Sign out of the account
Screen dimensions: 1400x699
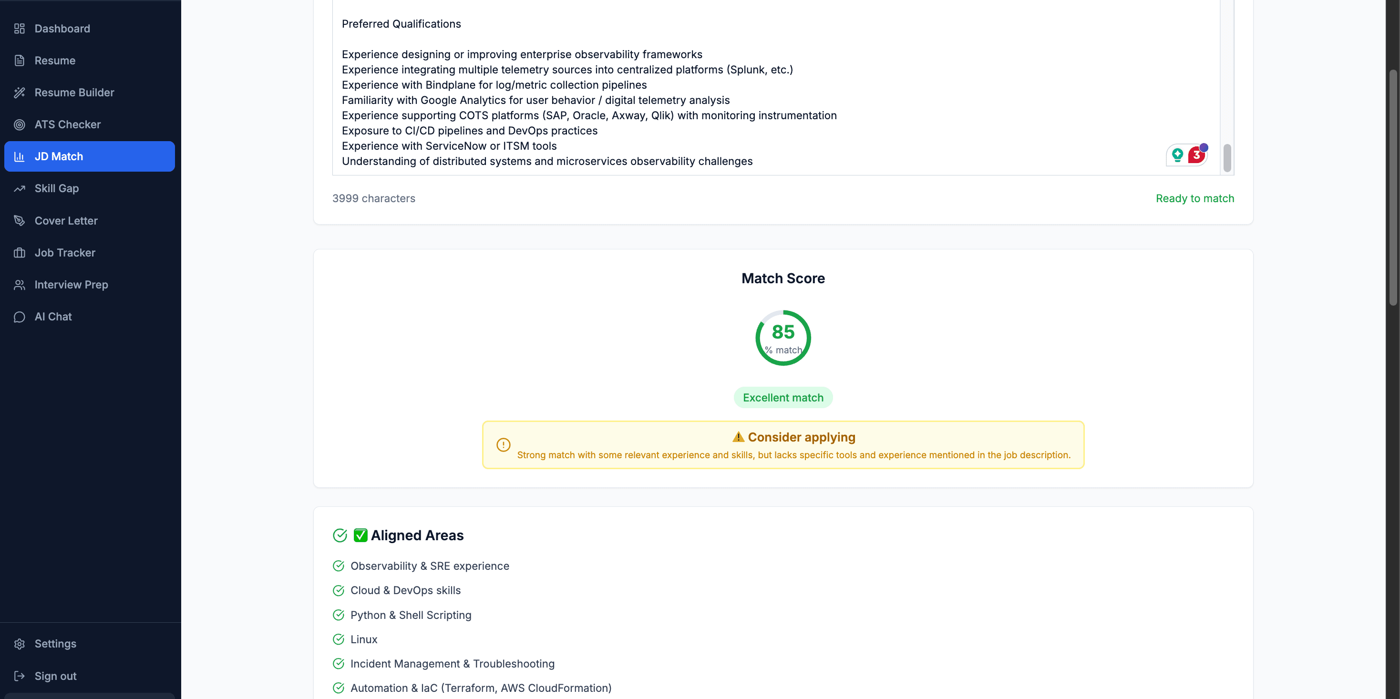coord(90,676)
